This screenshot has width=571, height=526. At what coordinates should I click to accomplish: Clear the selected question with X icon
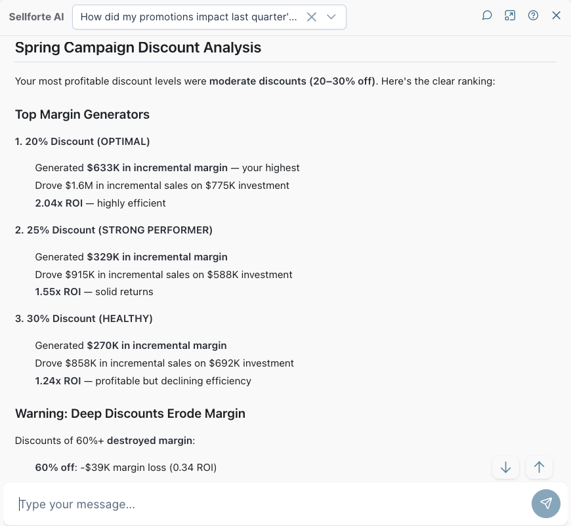coord(311,17)
